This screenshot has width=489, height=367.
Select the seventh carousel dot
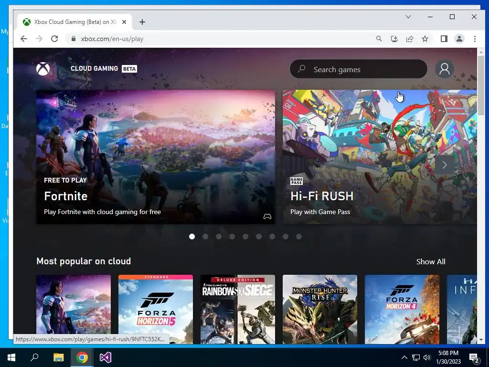(272, 237)
